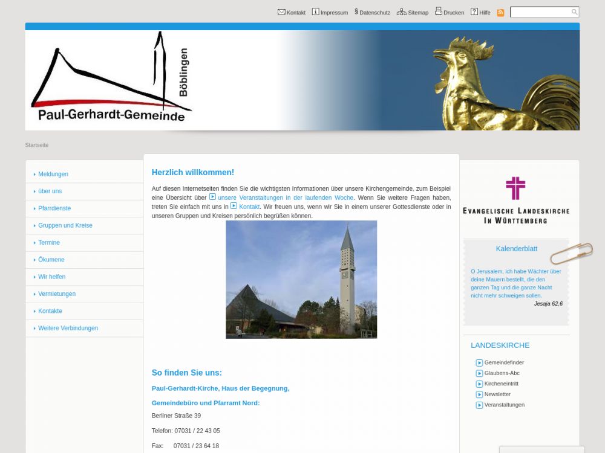Image resolution: width=605 pixels, height=453 pixels.
Task: Expand the Meldungen sidebar item
Action: [x=53, y=174]
